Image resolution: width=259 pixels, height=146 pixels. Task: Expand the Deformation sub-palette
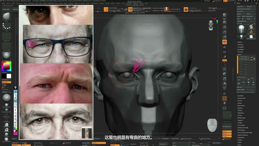click(x=241, y=105)
